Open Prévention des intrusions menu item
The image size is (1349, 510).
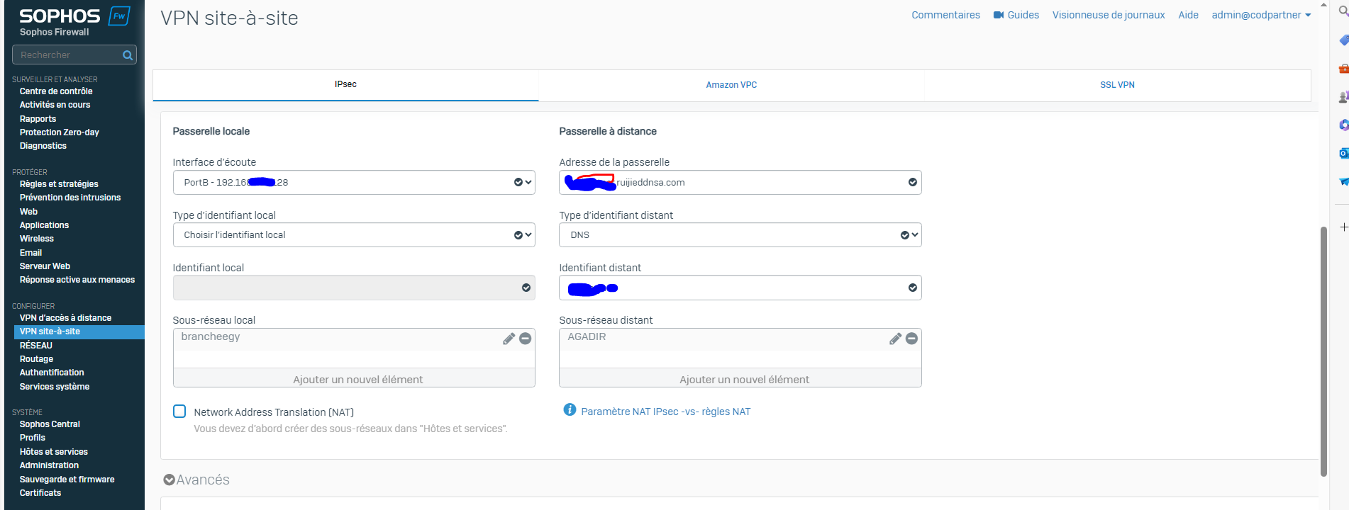click(70, 198)
